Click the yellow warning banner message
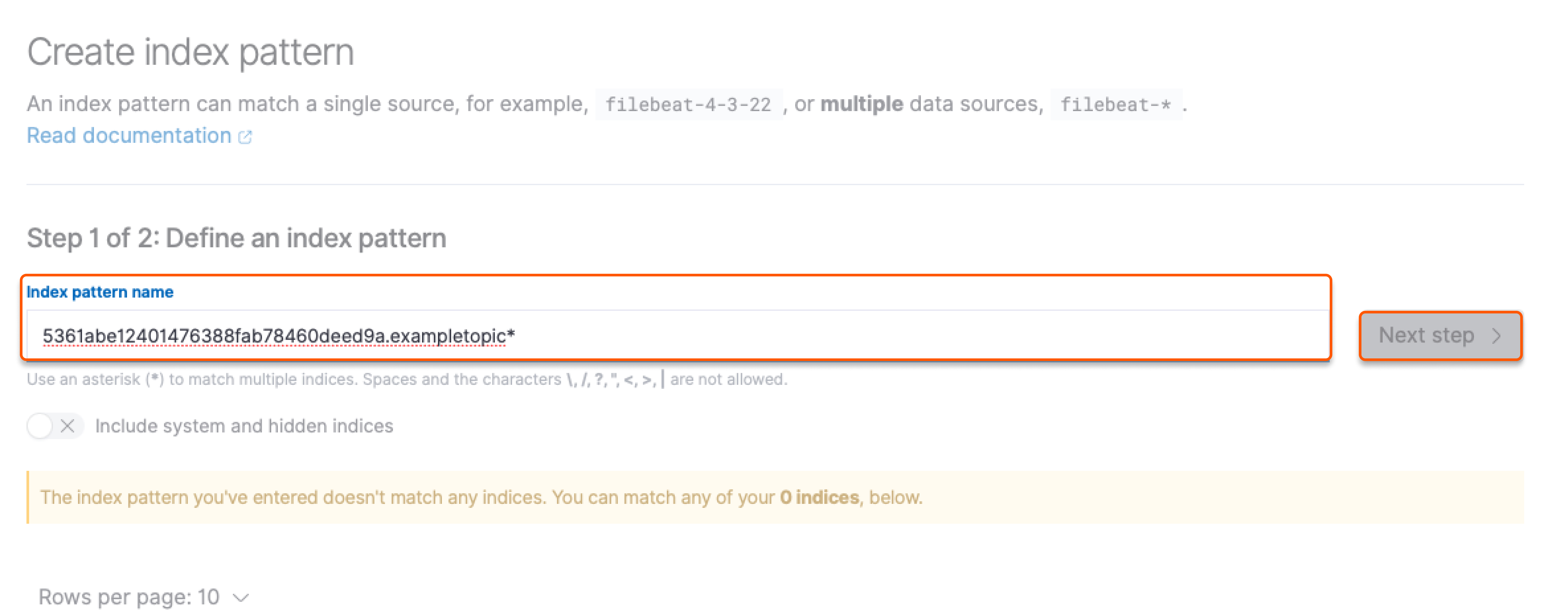Screen dimensions: 1548x611 coord(481,498)
